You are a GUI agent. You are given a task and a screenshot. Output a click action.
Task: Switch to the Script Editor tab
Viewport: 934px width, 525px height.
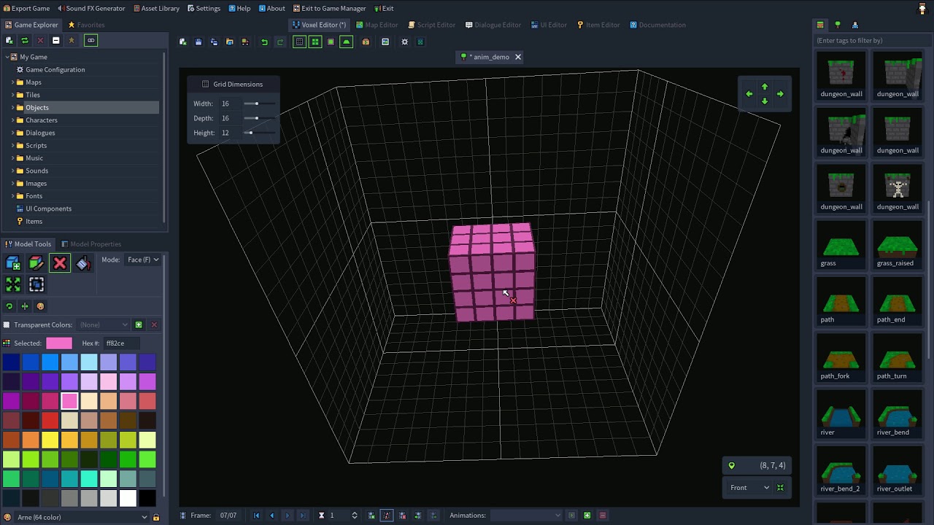pos(431,25)
